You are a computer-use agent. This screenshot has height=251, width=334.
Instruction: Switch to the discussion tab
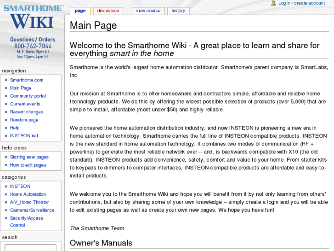[x=108, y=11]
